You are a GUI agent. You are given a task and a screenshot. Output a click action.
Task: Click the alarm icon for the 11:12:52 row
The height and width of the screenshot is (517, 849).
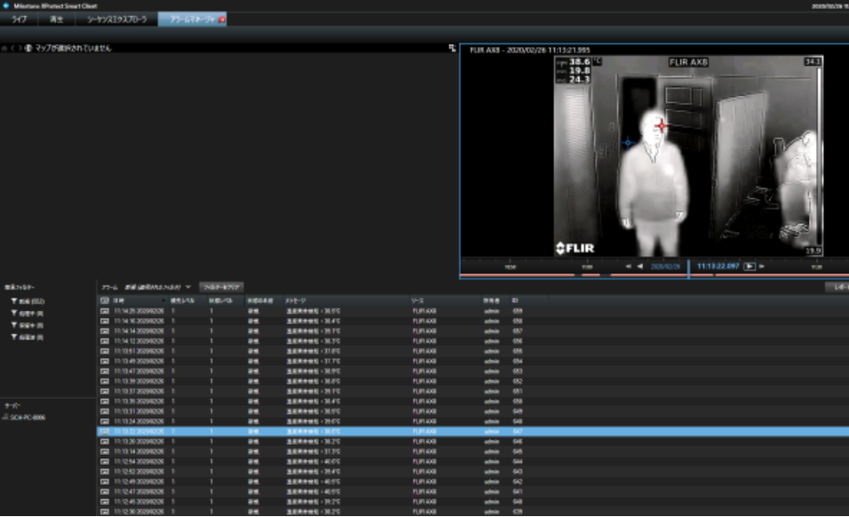(105, 472)
